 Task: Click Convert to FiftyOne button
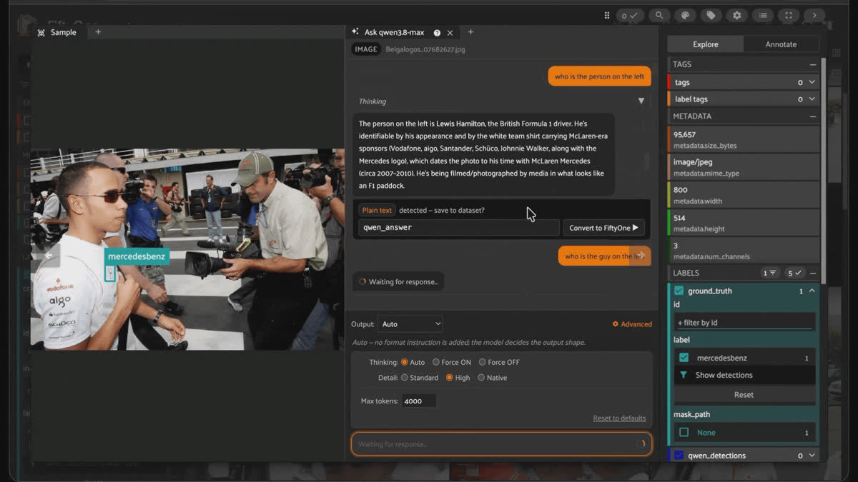[604, 228]
